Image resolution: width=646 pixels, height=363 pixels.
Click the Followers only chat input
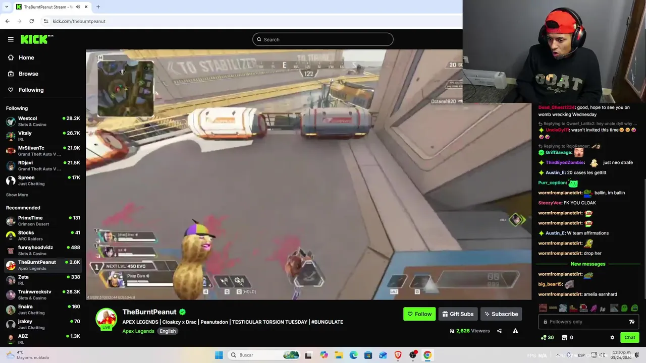[588, 322]
